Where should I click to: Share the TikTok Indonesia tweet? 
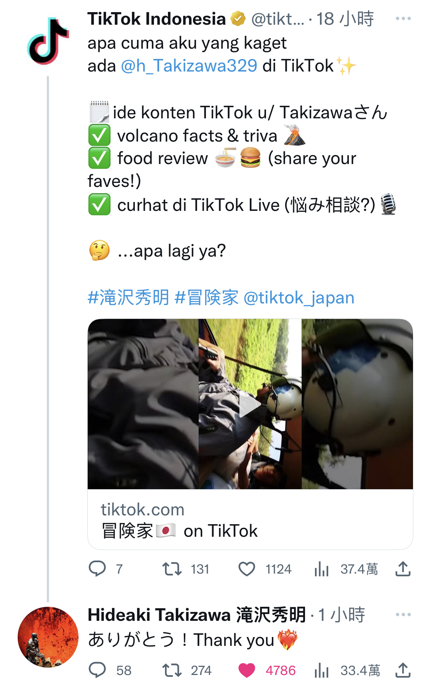pos(403,569)
